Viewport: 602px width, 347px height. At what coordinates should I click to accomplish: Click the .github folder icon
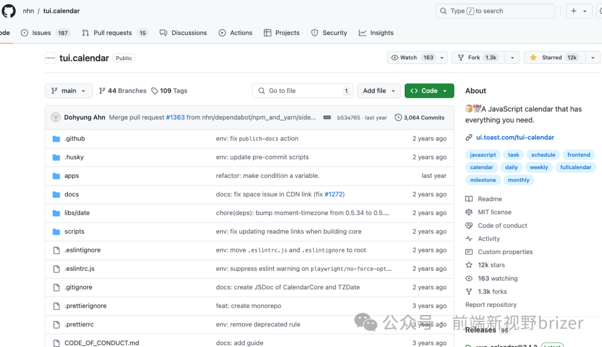tap(56, 138)
